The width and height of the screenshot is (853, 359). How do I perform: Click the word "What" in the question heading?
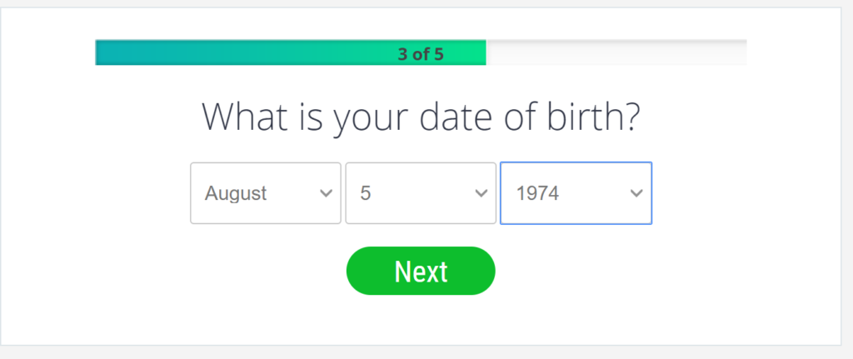245,116
